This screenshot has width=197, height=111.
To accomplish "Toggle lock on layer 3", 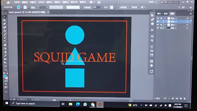I will point(161,28).
